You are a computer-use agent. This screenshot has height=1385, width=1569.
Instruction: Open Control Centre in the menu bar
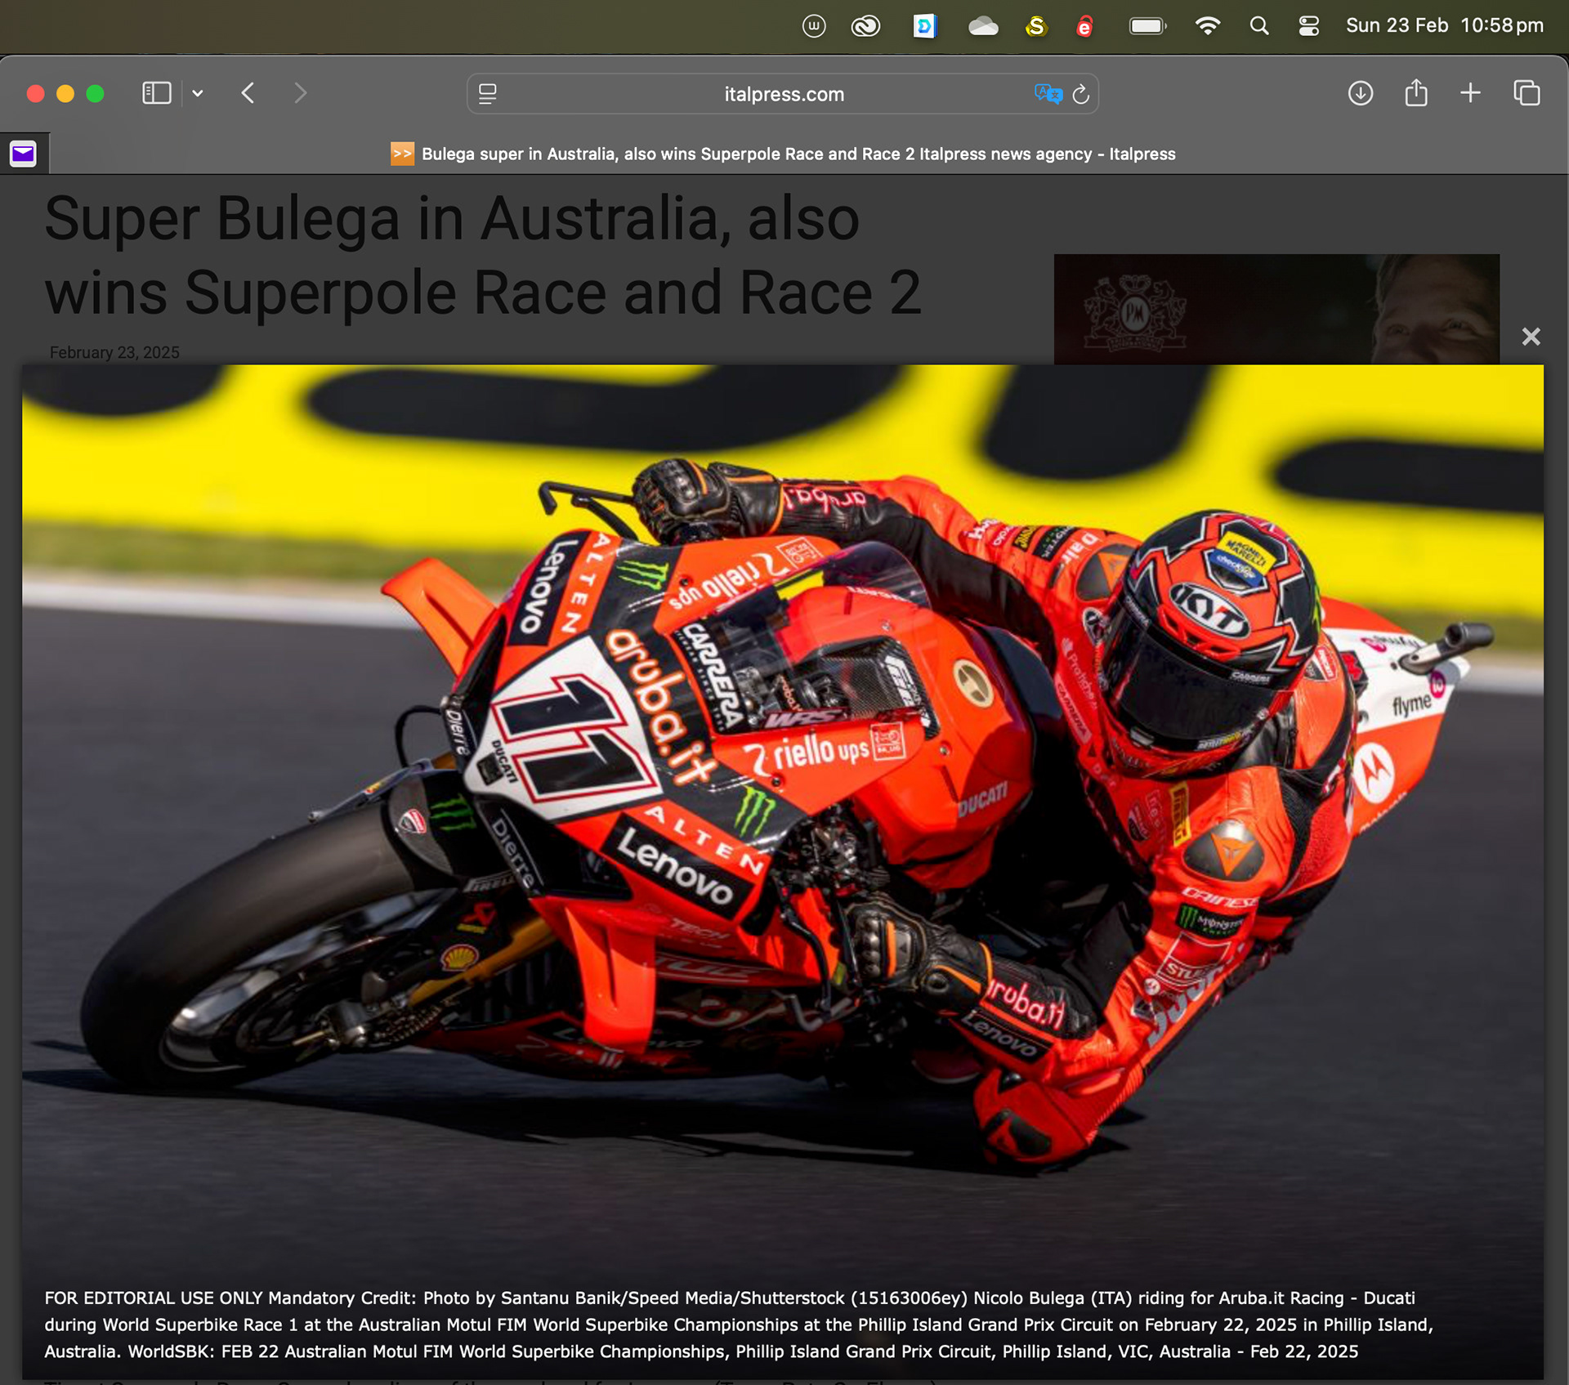[1308, 25]
